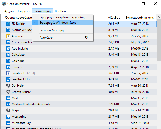The image size is (161, 129).
Task: Select the Facebook (32-bit) entry
Action: click(79, 73)
